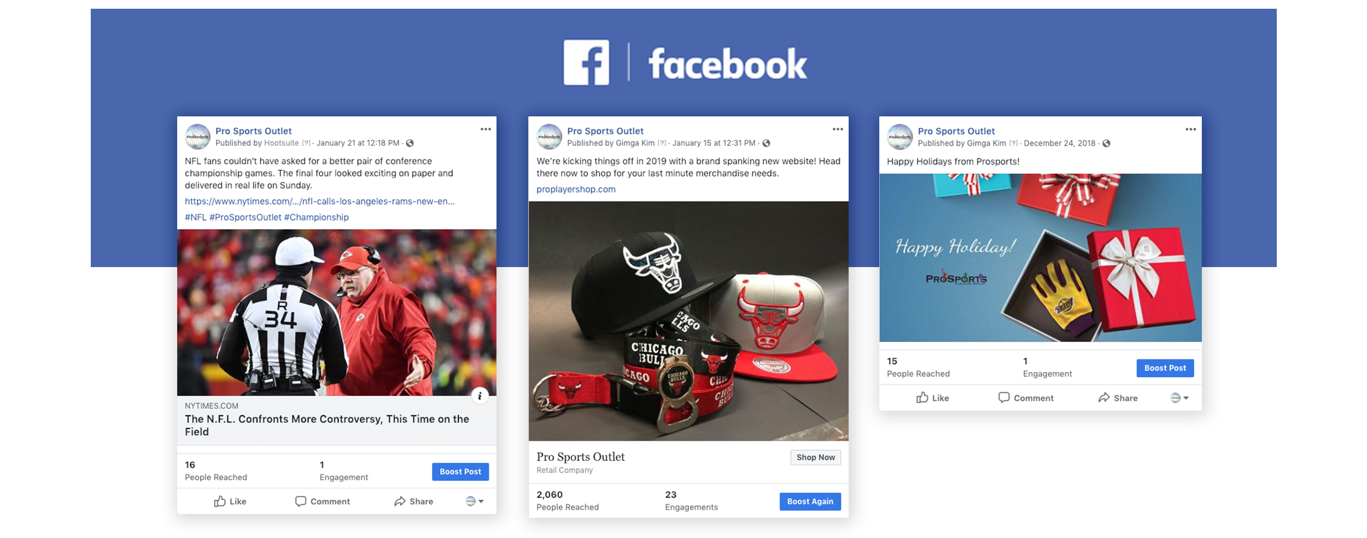Expand post-as profile selector on NFL post
Viewport: 1367px width, 538px height.
tap(474, 501)
